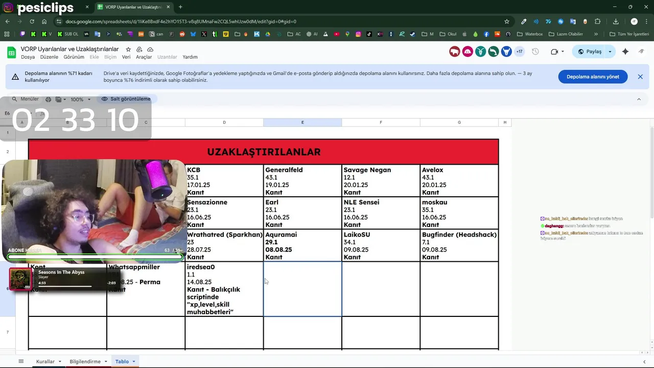Star the VORP Uyarılanlar document
This screenshot has width=654, height=368.
(x=127, y=49)
